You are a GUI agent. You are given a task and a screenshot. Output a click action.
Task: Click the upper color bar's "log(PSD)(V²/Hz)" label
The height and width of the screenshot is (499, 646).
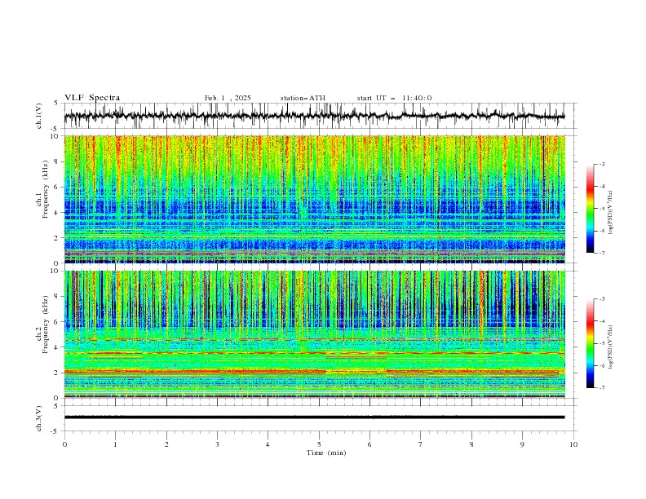(x=610, y=213)
